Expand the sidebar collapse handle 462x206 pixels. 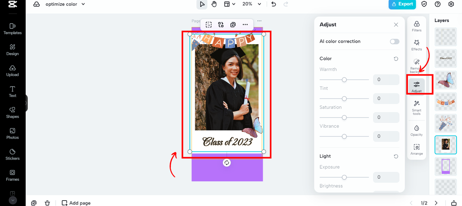coord(26,103)
